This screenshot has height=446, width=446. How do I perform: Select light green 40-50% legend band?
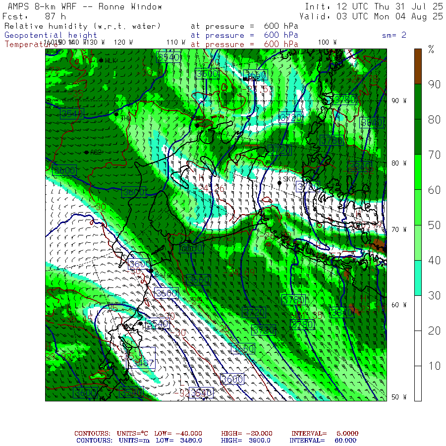coord(418,243)
